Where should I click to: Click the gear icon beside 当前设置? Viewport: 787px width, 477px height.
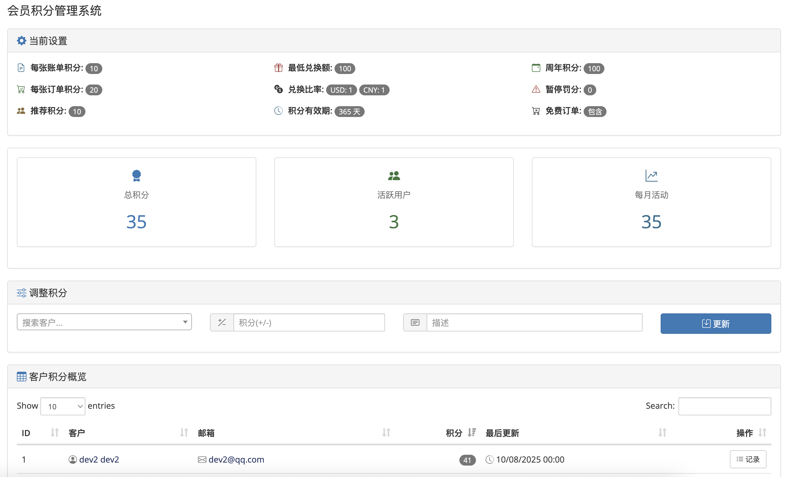[21, 41]
